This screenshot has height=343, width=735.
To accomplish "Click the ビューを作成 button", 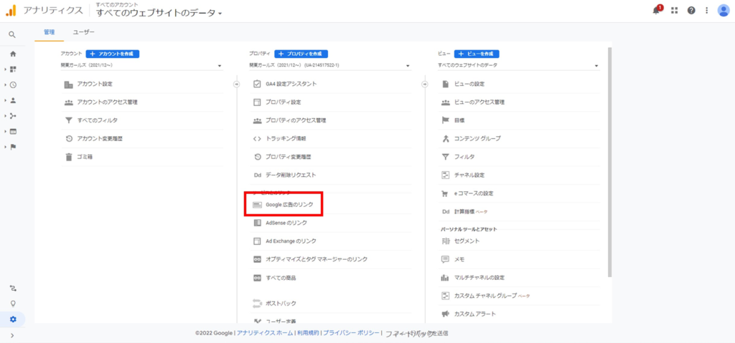I will [x=477, y=54].
